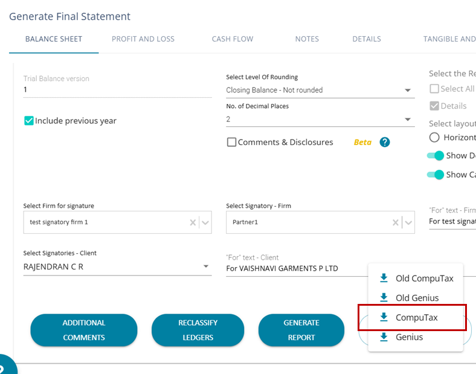The image size is (476, 374).
Task: Open the No. of Decimal Places dropdown
Action: point(408,120)
